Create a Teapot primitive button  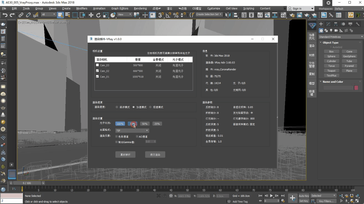click(x=331, y=71)
